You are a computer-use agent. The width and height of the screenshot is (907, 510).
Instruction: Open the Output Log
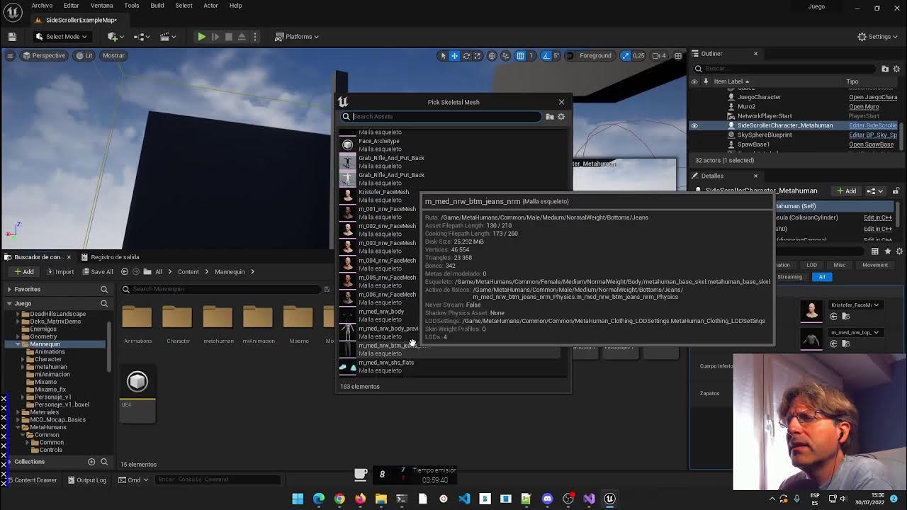87,480
